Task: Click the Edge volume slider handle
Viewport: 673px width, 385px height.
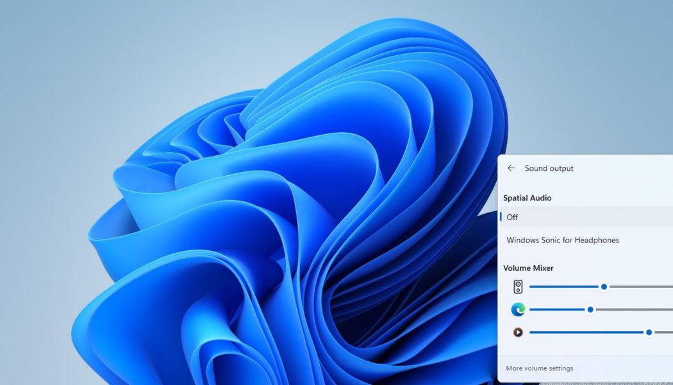Action: pyautogui.click(x=589, y=309)
